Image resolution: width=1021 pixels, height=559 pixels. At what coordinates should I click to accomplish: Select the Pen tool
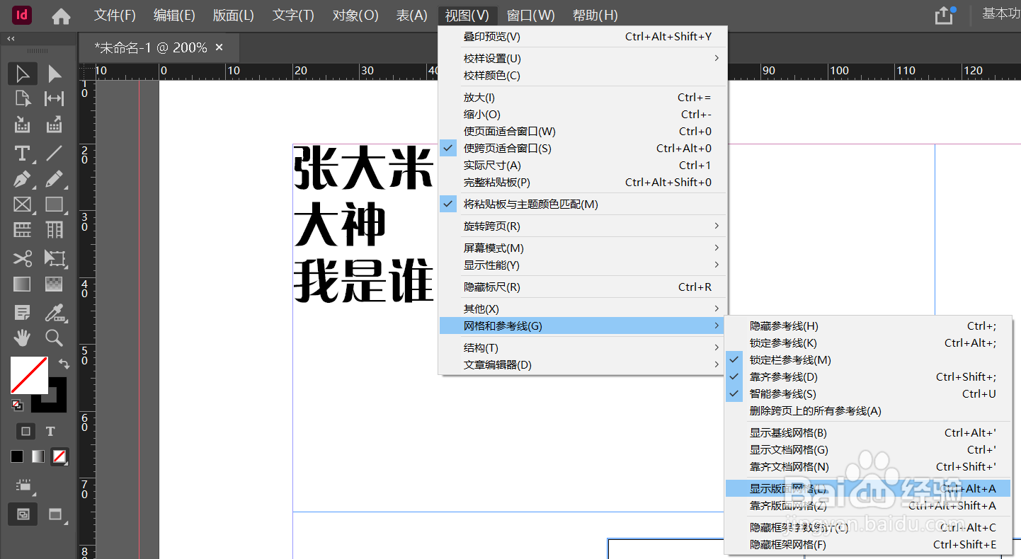[x=23, y=179]
